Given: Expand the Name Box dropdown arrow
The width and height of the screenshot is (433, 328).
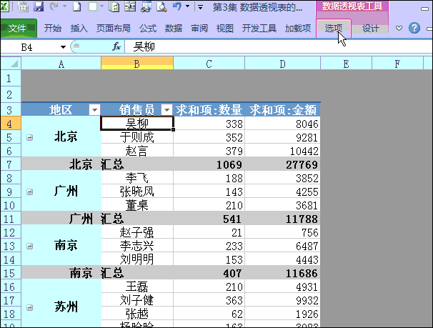Looking at the screenshot, I should click(x=64, y=47).
